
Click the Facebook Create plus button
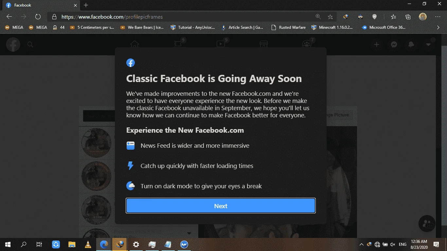click(x=377, y=44)
